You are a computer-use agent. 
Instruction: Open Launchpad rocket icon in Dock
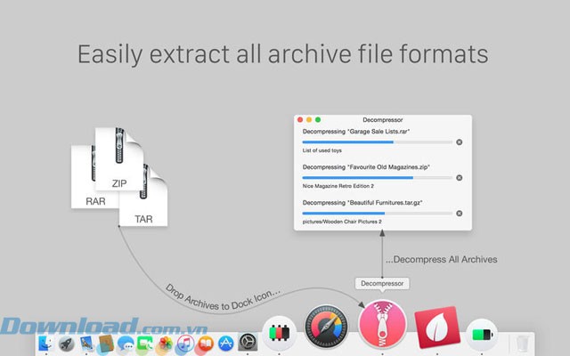(x=66, y=343)
